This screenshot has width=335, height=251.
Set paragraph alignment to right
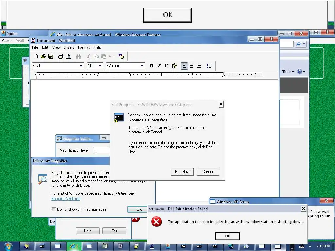coord(199,66)
